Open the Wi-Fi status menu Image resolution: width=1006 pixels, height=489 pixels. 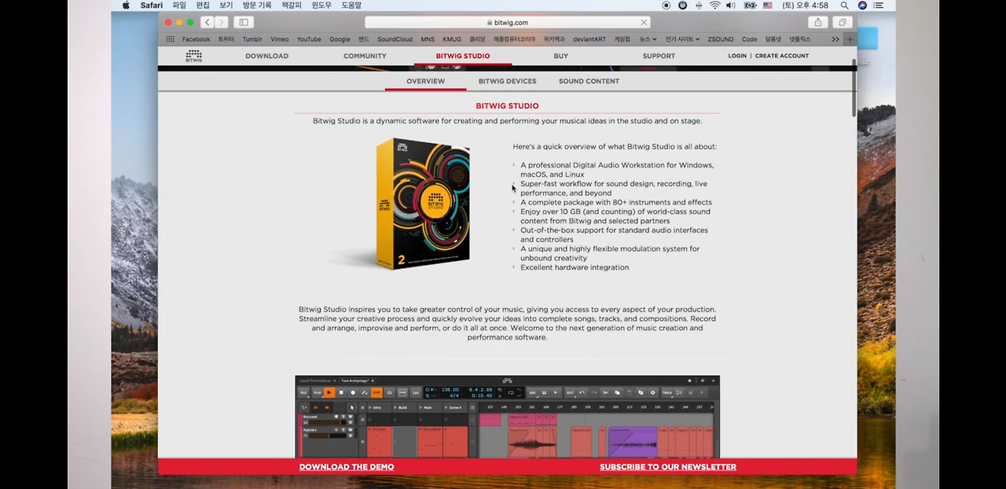[714, 6]
